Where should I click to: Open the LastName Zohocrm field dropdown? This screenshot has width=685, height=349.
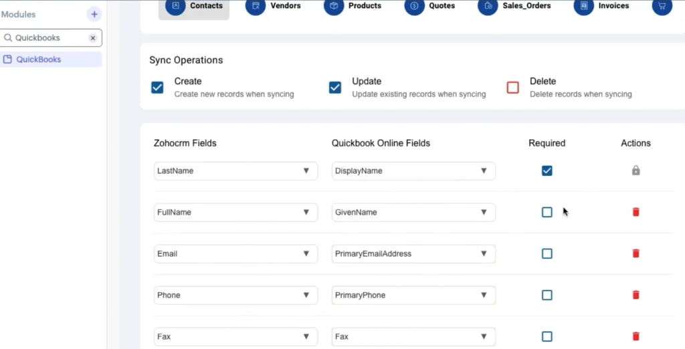(x=236, y=170)
